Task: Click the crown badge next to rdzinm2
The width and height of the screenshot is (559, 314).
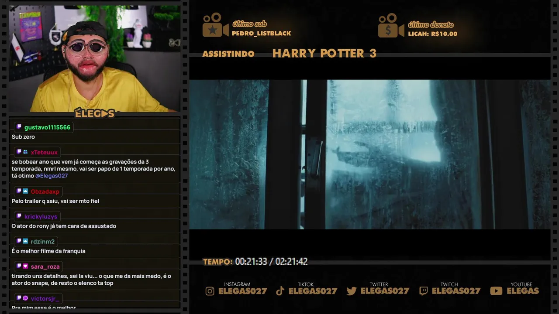Action: (x=25, y=241)
